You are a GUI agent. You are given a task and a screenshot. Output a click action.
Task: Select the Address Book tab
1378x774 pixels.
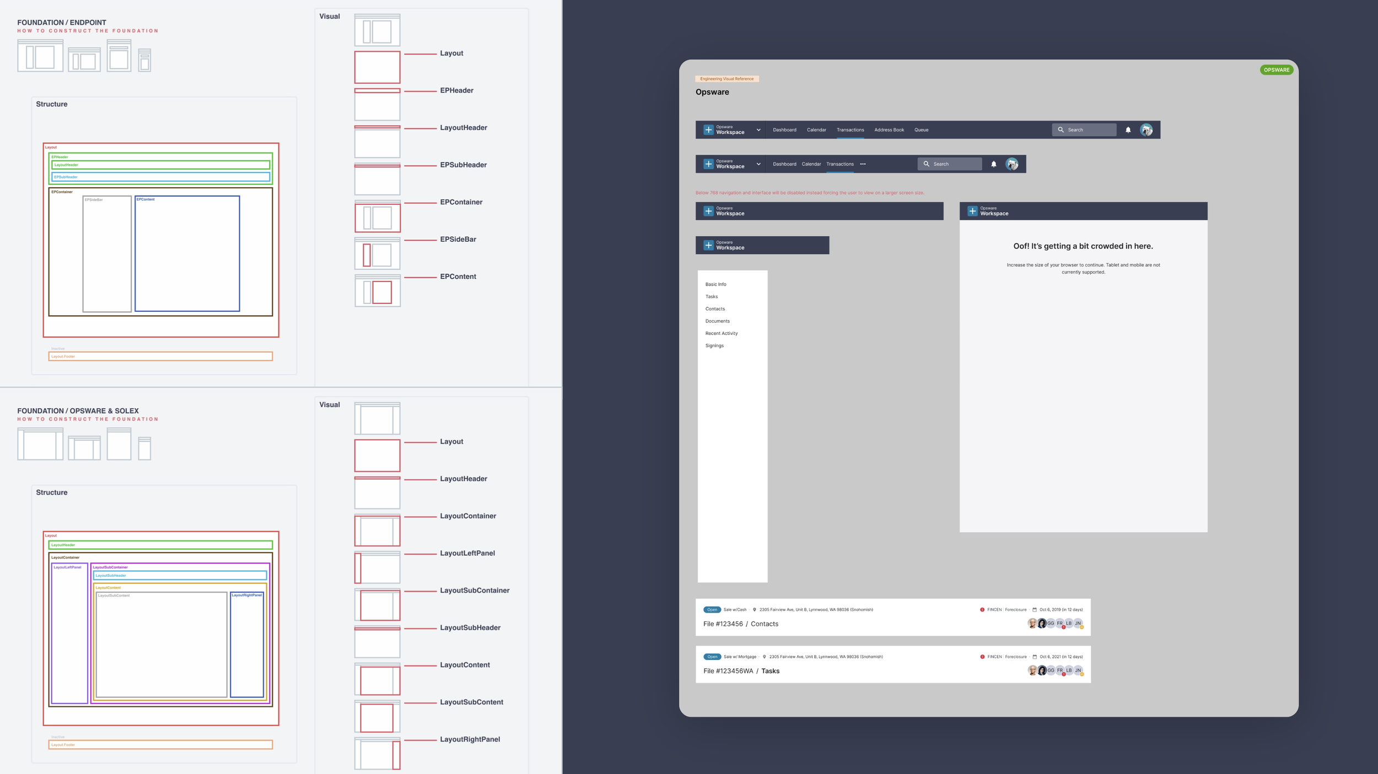coord(889,130)
